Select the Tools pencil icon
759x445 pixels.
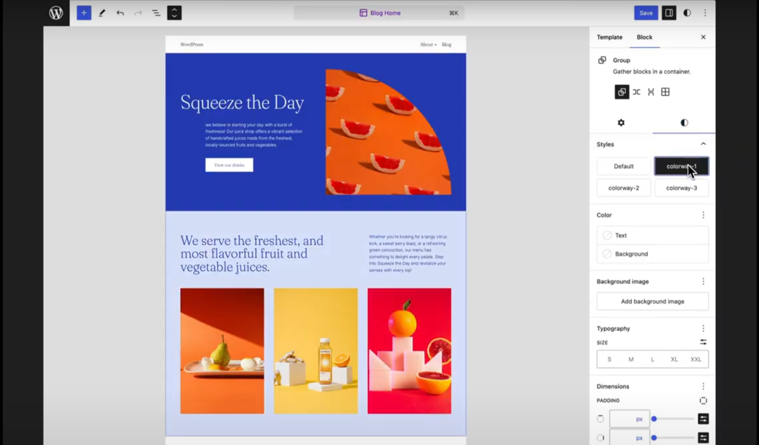click(x=102, y=13)
